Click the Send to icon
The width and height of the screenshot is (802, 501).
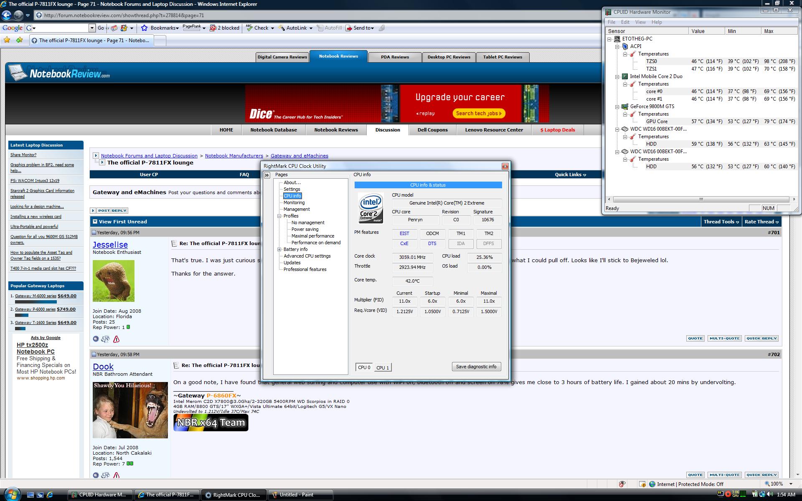(348, 28)
